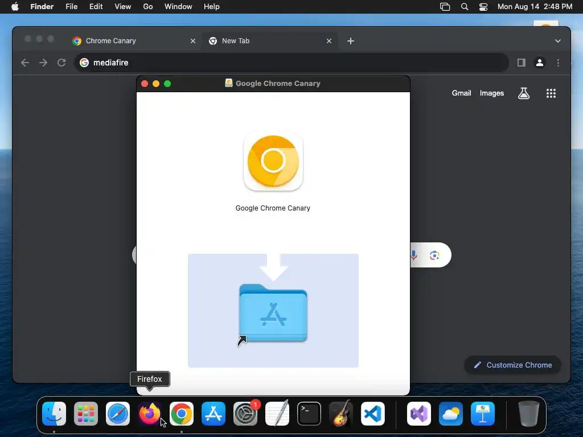
Task: Zoom the Google Chrome Canary installer window
Action: pos(167,84)
